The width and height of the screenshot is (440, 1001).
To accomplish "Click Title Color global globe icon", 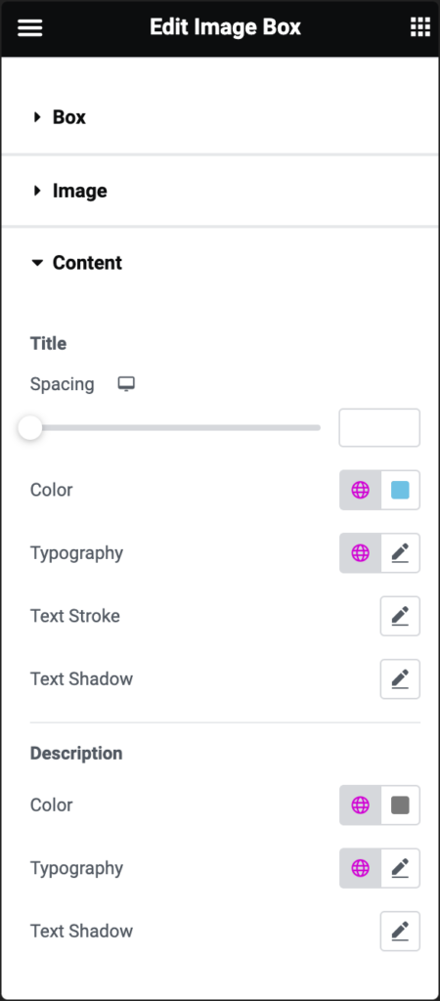I will [x=360, y=491].
